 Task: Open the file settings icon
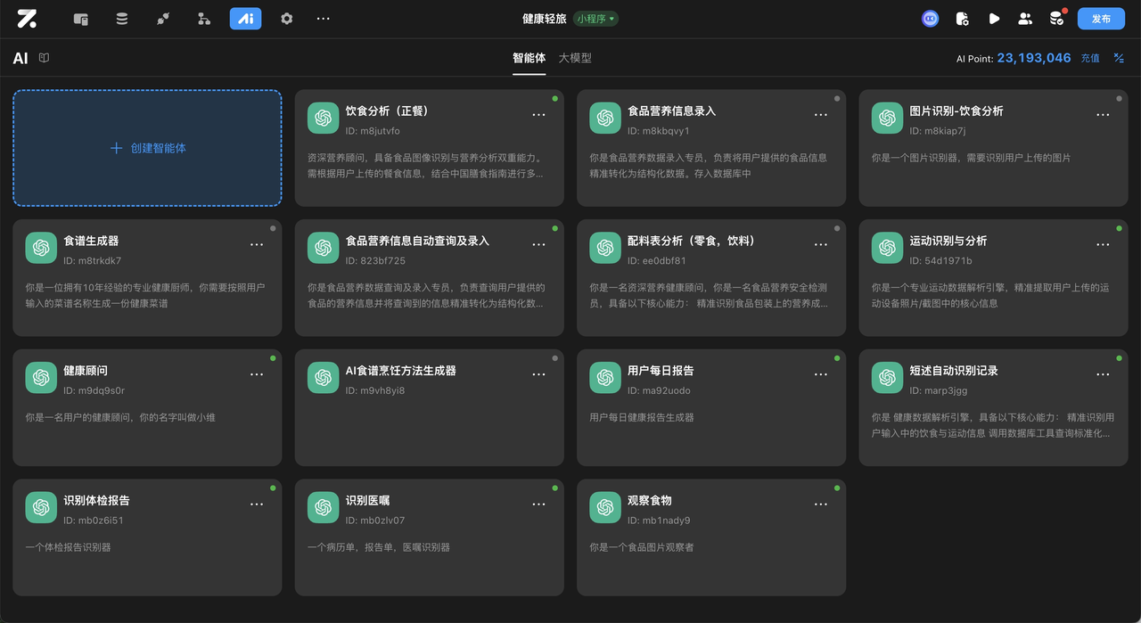pos(962,19)
